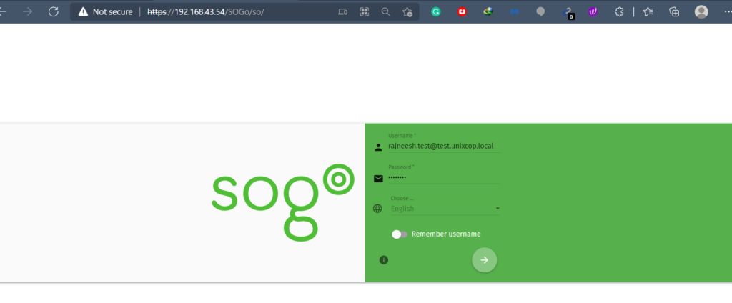Click the QR code/apps grid icon in address bar

coord(364,11)
